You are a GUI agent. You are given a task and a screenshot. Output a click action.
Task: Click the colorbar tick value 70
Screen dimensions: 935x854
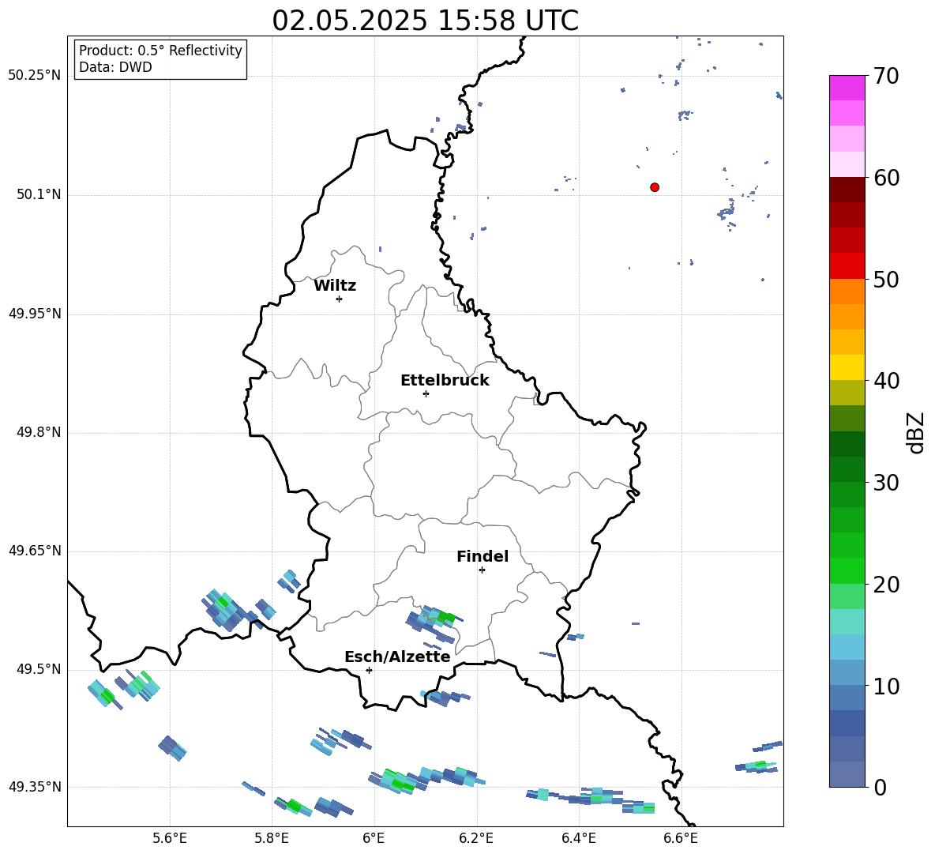pos(886,76)
